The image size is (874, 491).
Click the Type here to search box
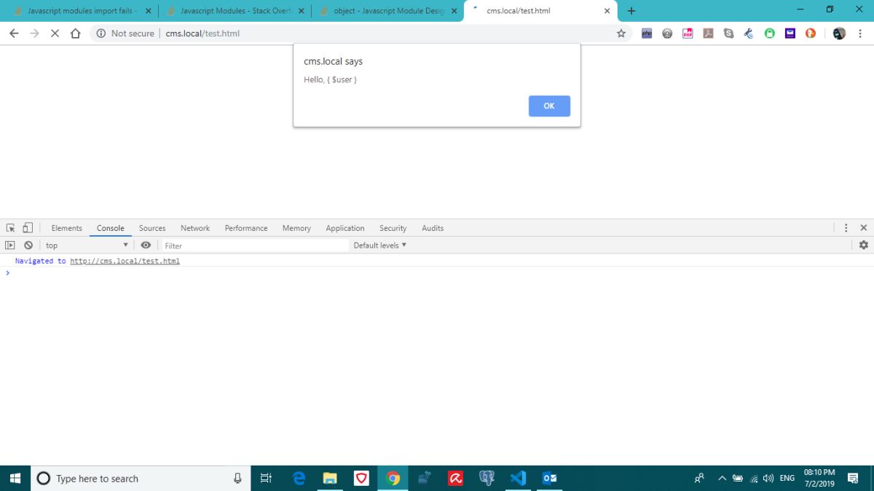[x=141, y=478]
